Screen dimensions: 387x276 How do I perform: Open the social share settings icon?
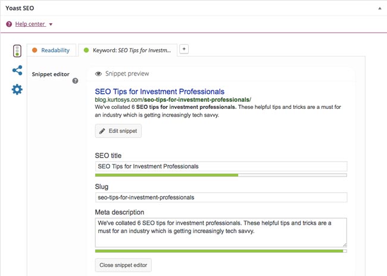(17, 70)
